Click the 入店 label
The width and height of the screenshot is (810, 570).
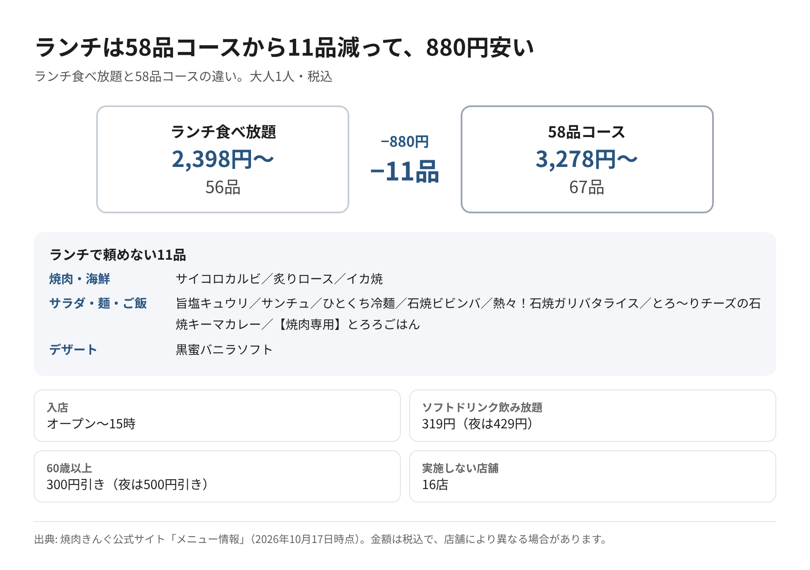coord(57,407)
